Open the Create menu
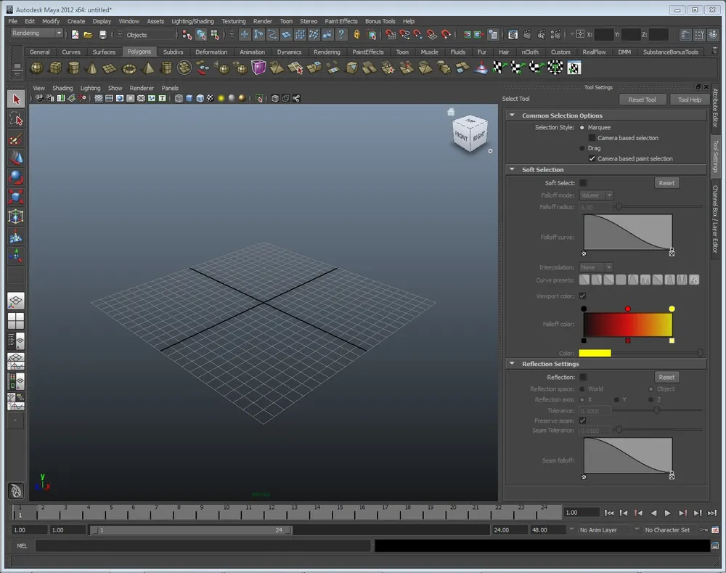 click(x=76, y=21)
